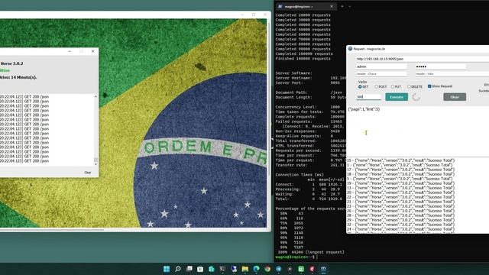This screenshot has width=489, height=275.
Task: Click the first GET 200 /json log line
Action: tap(24, 97)
